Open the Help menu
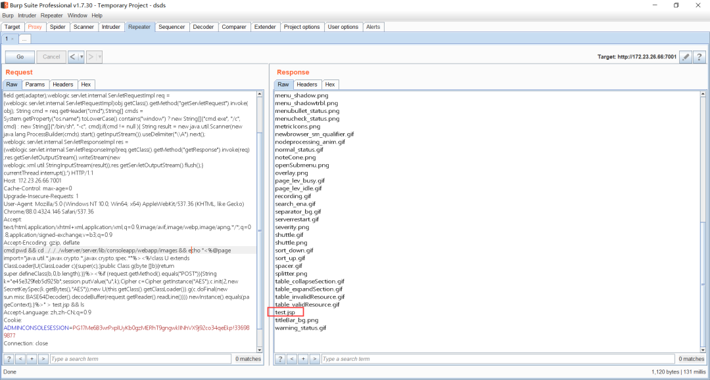Image resolution: width=710 pixels, height=380 pixels. click(x=97, y=15)
